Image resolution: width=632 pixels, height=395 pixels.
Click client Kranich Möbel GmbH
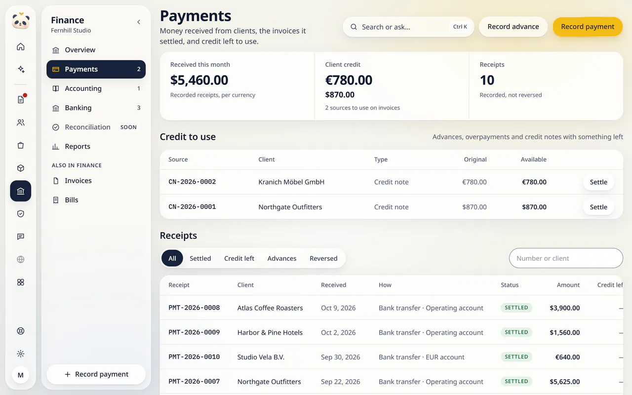[x=291, y=182]
